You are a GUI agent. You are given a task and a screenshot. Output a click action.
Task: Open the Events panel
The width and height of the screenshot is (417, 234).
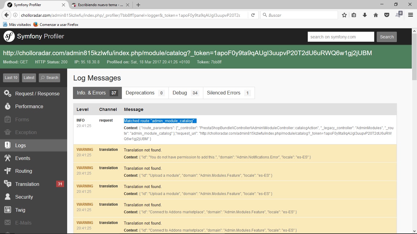pyautogui.click(x=34, y=158)
